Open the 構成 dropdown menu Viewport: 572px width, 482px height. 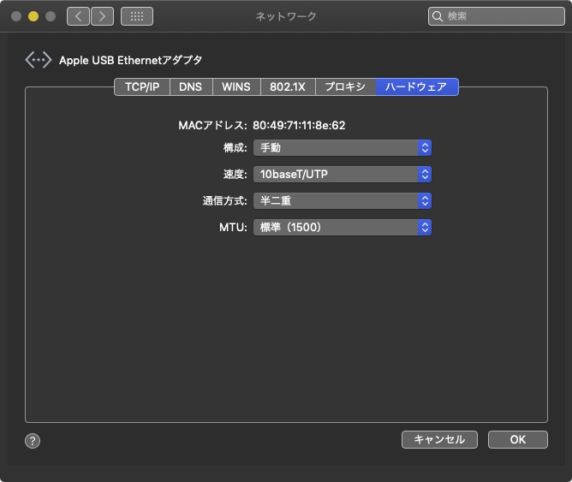click(342, 148)
